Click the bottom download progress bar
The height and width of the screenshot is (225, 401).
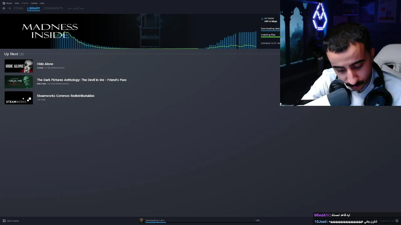tap(202, 222)
